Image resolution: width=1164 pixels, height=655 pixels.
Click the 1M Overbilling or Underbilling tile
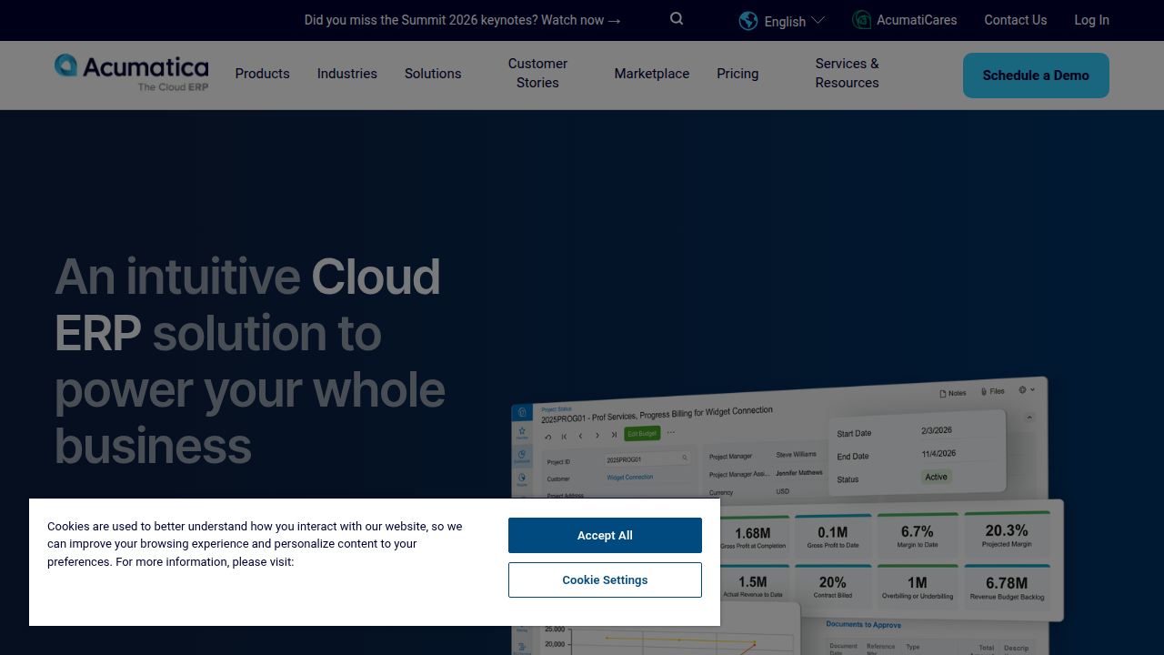[917, 587]
